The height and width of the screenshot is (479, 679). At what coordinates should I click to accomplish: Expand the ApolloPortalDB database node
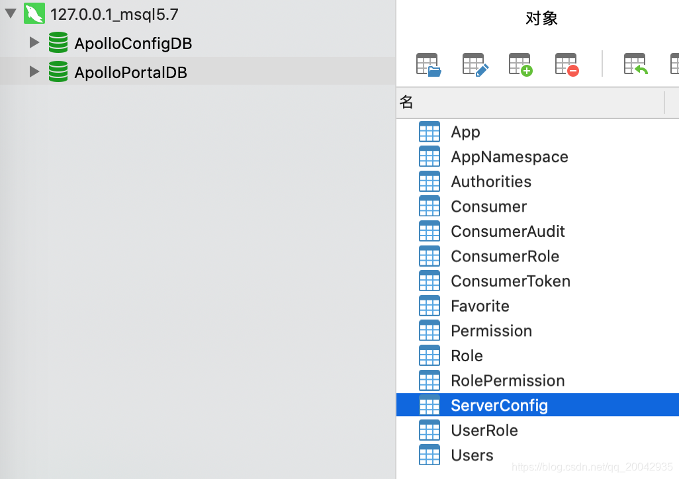coord(34,71)
